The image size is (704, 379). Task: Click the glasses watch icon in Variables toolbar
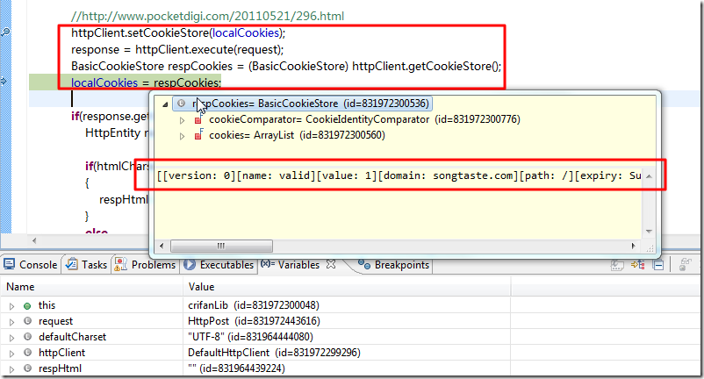pos(686,264)
